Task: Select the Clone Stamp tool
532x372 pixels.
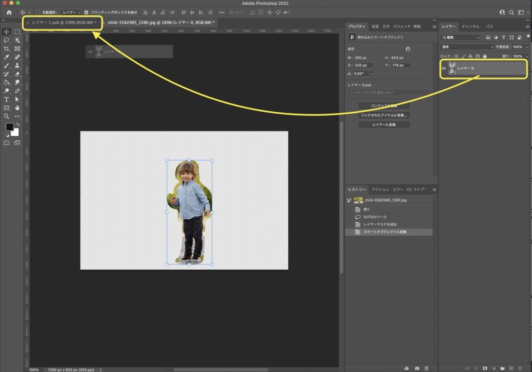Action: 17,65
